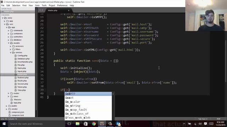Image resolution: width=227 pixels, height=127 pixels.
Task: Expand the routes folder
Action: click(x=9, y=93)
